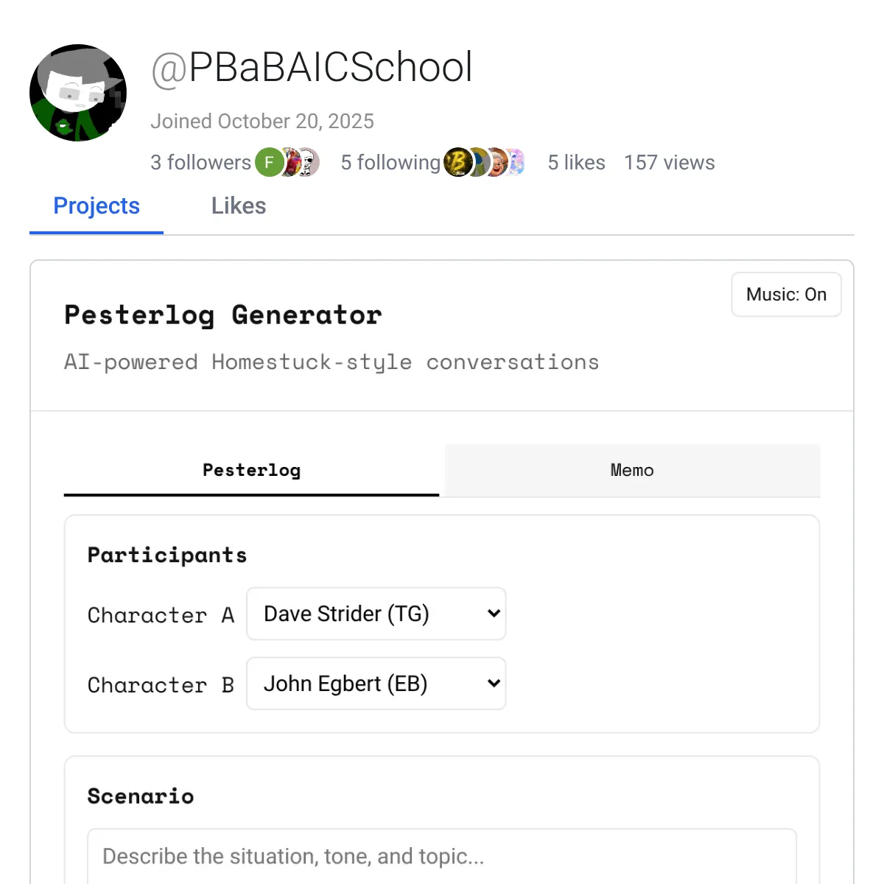Image resolution: width=884 pixels, height=884 pixels.
Task: Switch to the Likes tab
Action: tap(239, 206)
